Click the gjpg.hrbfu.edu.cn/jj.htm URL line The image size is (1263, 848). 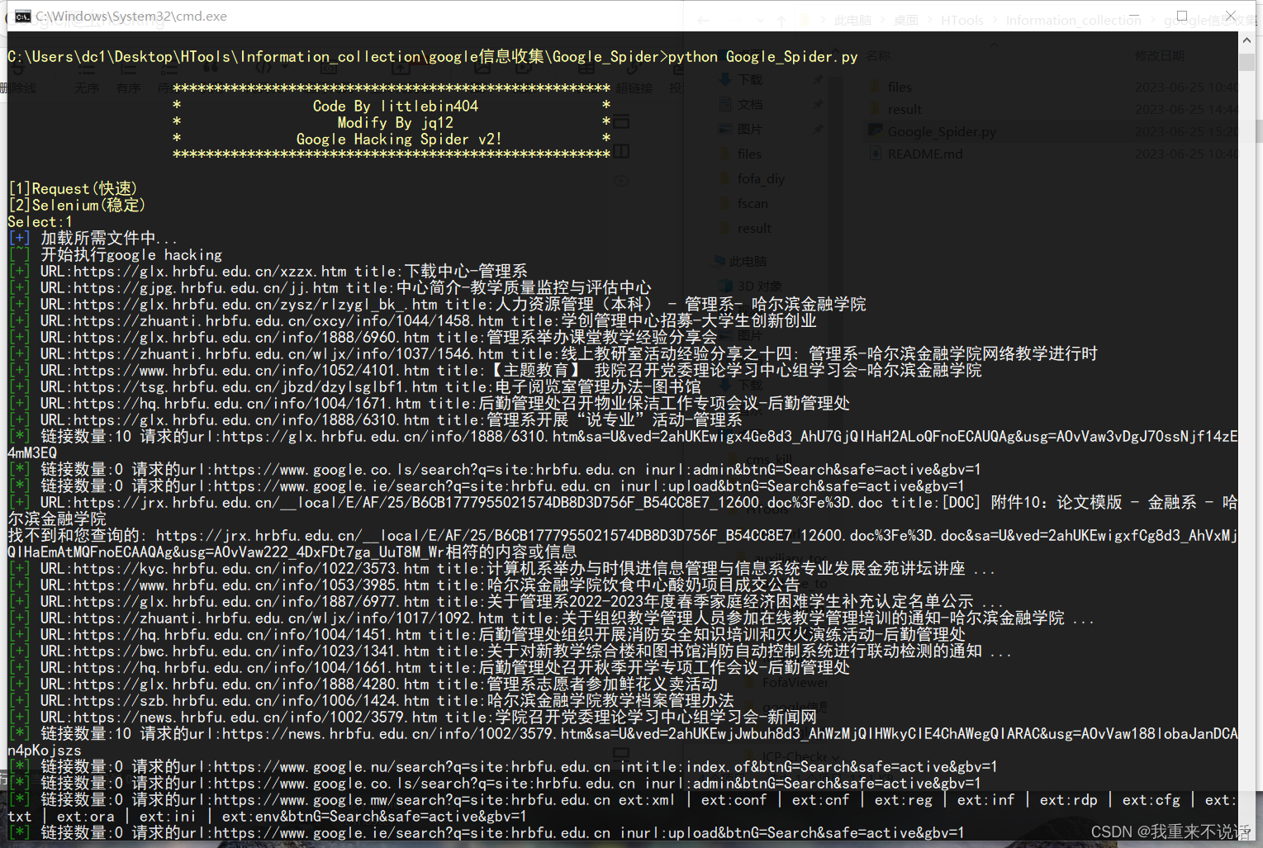pos(330,287)
